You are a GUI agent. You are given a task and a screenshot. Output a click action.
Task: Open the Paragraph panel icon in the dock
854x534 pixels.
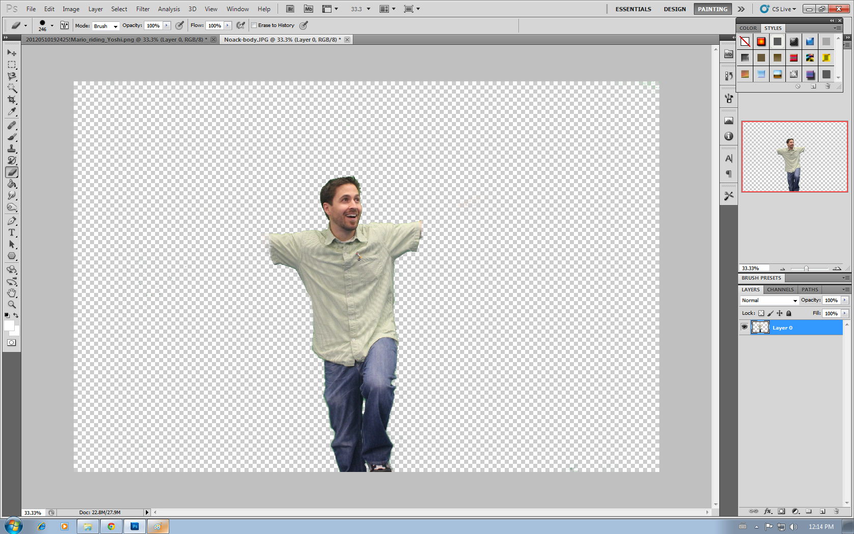click(728, 174)
